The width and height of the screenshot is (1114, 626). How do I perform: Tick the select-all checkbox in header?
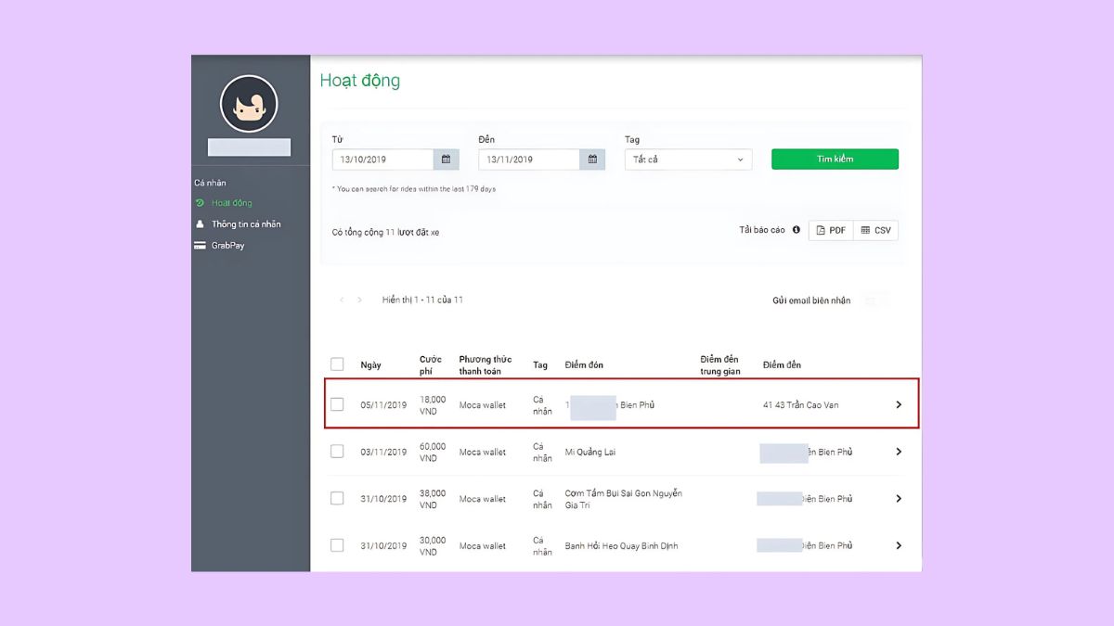point(337,364)
